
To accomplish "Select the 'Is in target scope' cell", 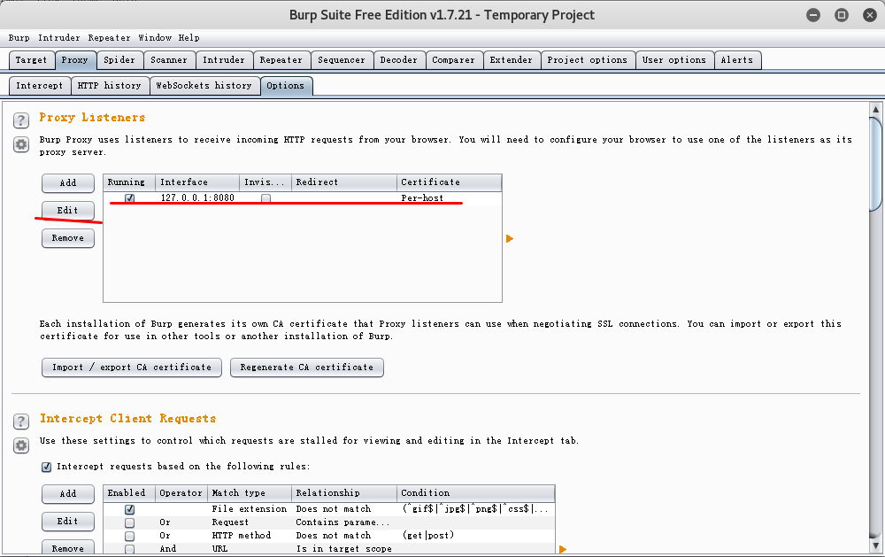I will click(x=344, y=549).
